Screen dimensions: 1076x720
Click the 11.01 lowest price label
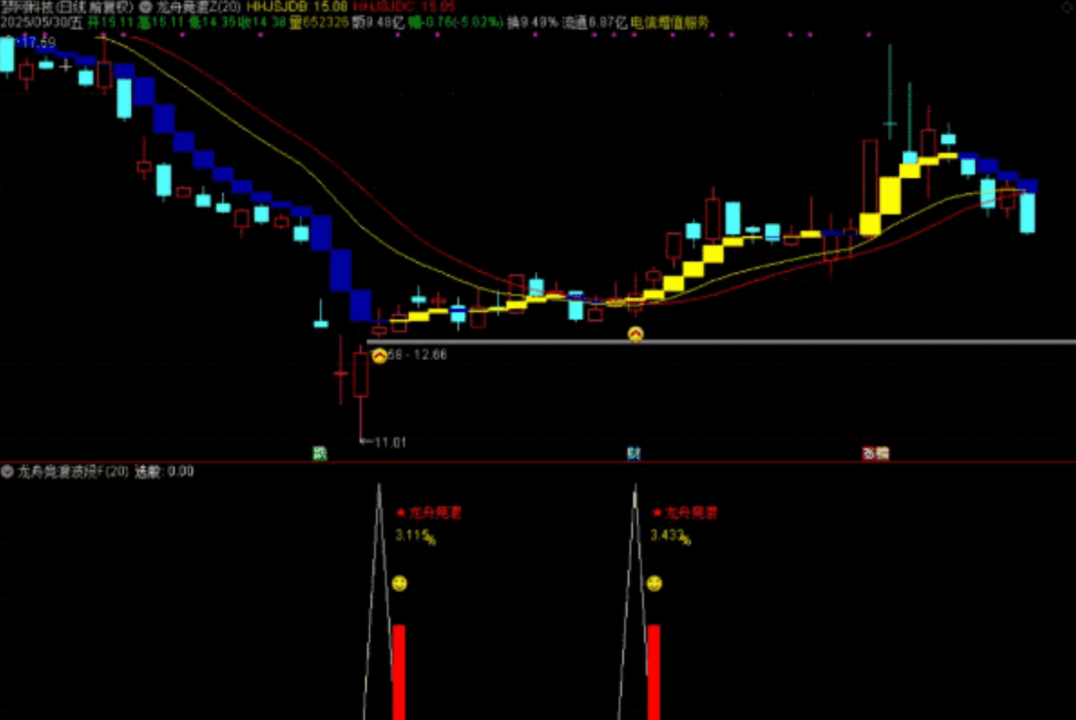[x=390, y=443]
